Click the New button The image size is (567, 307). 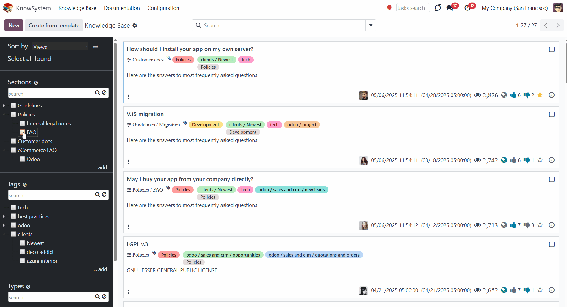pos(14,26)
